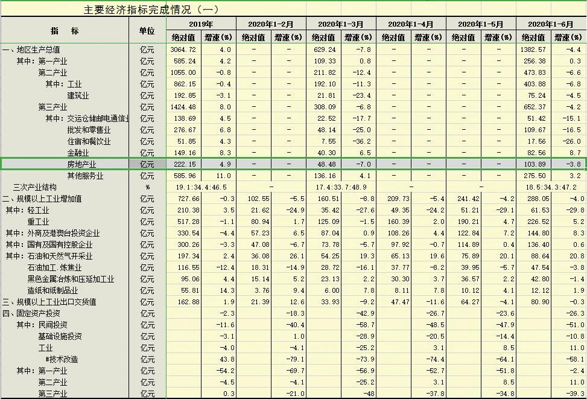The width and height of the screenshot is (587, 399).
Task: Click the GDP 2019 value 3064.72
Action: click(x=183, y=49)
